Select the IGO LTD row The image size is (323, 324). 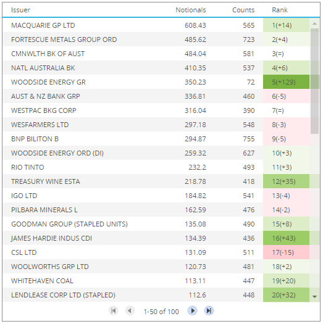[156, 196]
